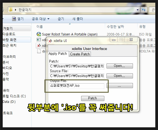Minimize the xdelta UI window
The width and height of the screenshot is (158, 130).
(114, 40)
